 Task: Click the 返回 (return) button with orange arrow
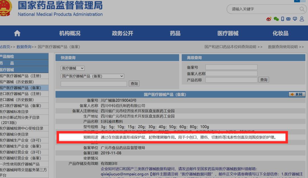point(297,94)
